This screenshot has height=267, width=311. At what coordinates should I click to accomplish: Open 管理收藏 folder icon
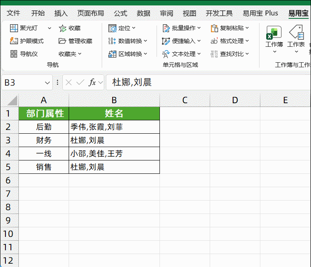pos(62,41)
